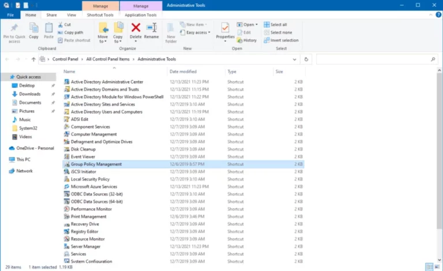Viewport: 443px width, 271px height.
Task: Switch to the Share ribbon tab
Action: click(x=51, y=15)
